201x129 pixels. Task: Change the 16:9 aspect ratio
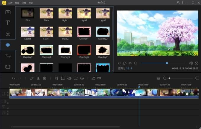click(x=129, y=68)
